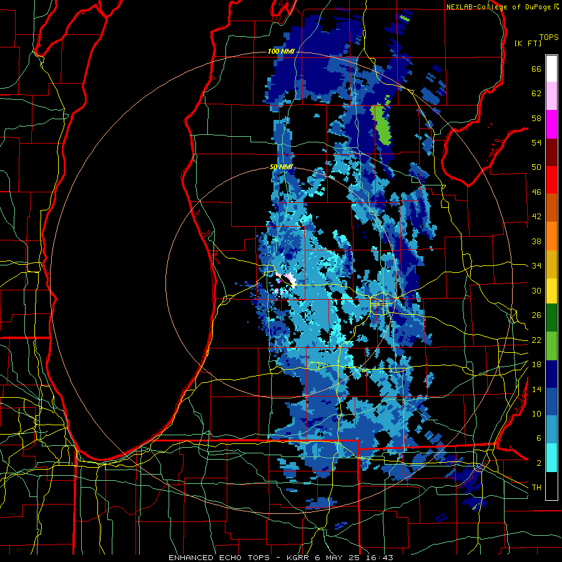The image size is (562, 562).
Task: Click the 18 value on the legend
Action: (x=536, y=365)
